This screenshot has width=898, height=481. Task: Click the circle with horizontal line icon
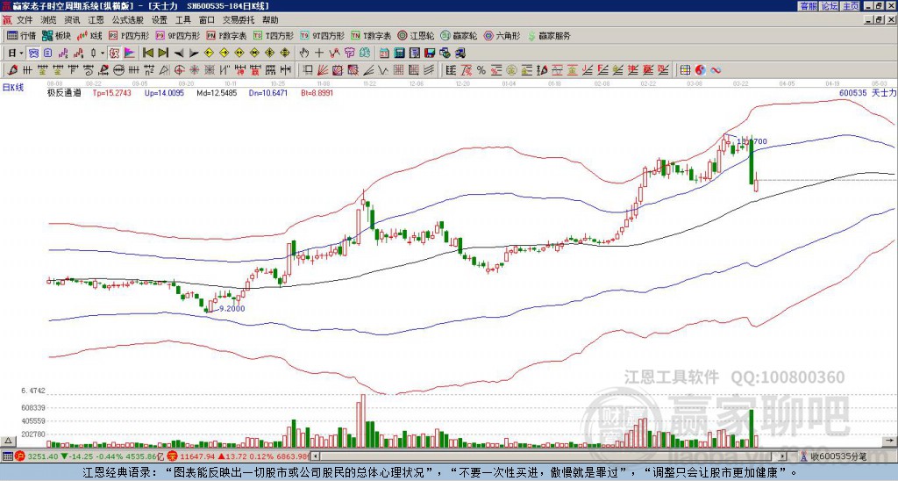tap(118, 70)
